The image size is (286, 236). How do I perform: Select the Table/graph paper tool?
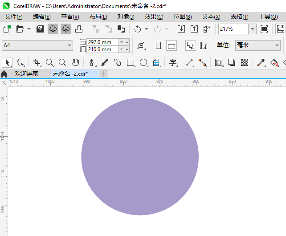tap(156, 62)
